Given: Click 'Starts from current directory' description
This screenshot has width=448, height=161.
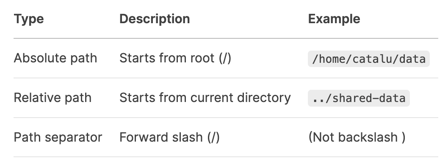Looking at the screenshot, I should pos(205,98).
